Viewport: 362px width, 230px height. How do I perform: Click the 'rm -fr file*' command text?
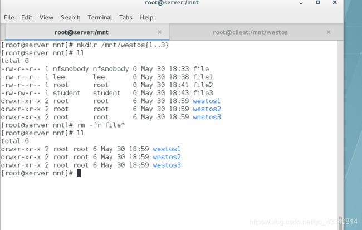[x=101, y=125]
